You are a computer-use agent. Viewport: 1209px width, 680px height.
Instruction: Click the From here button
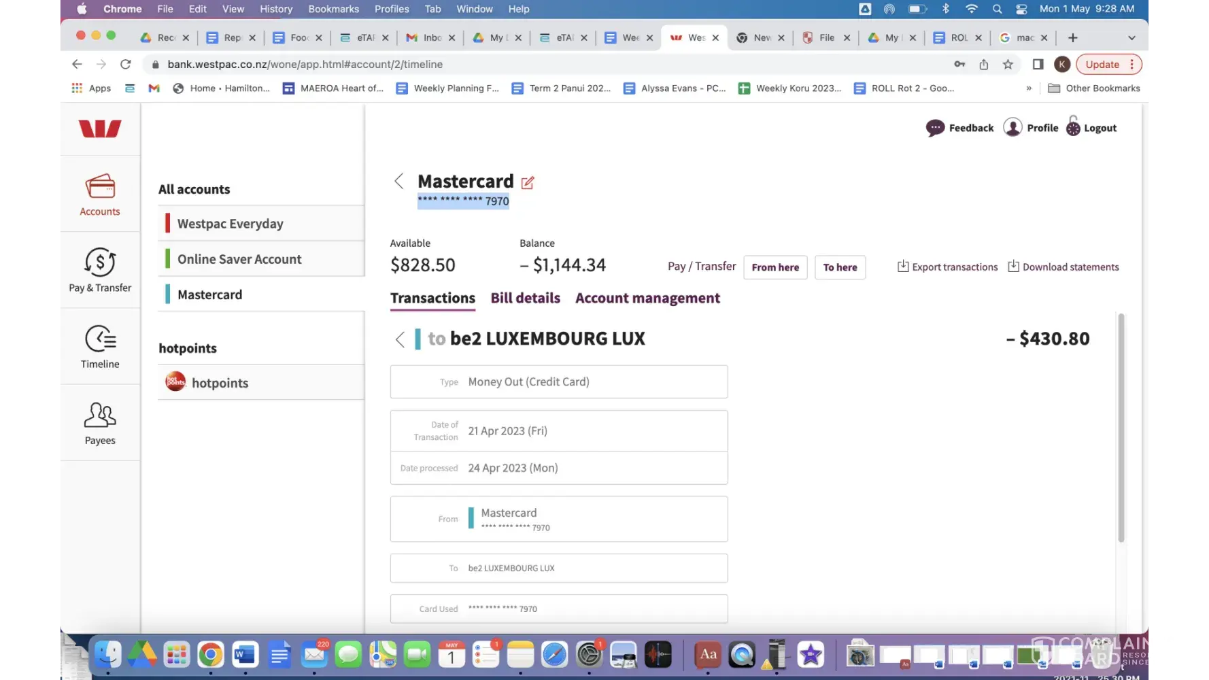point(775,267)
